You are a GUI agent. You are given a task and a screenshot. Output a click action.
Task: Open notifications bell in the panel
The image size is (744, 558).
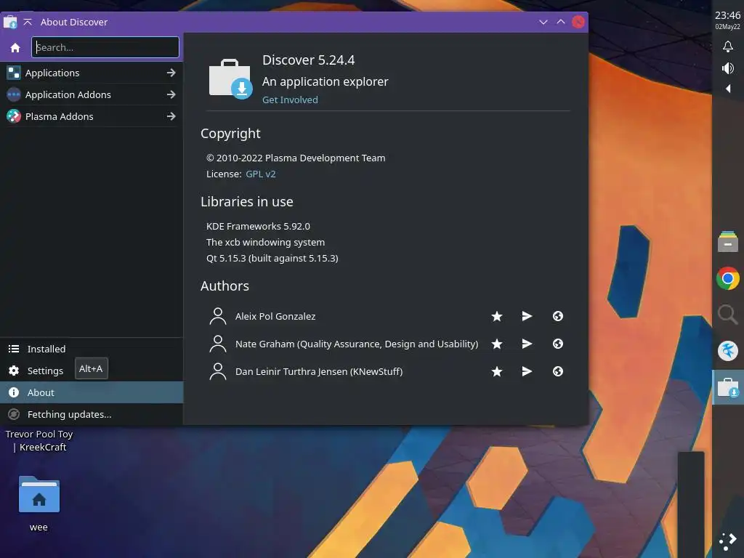(728, 46)
